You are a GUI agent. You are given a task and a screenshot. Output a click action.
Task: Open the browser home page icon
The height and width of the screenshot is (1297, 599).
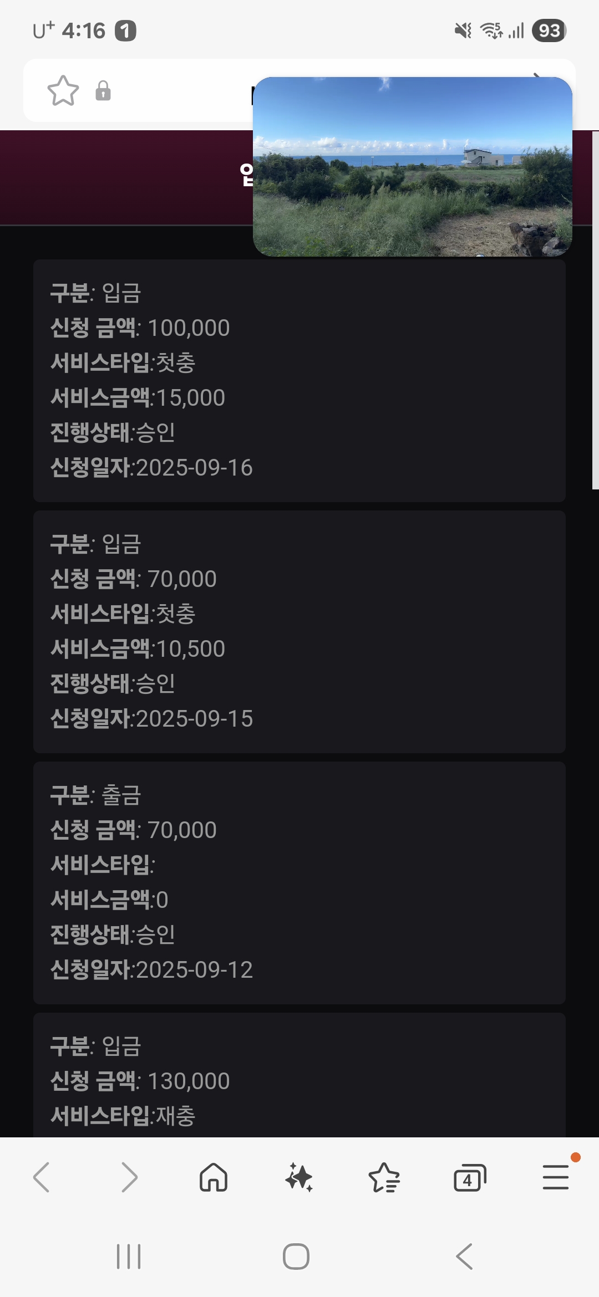214,1177
